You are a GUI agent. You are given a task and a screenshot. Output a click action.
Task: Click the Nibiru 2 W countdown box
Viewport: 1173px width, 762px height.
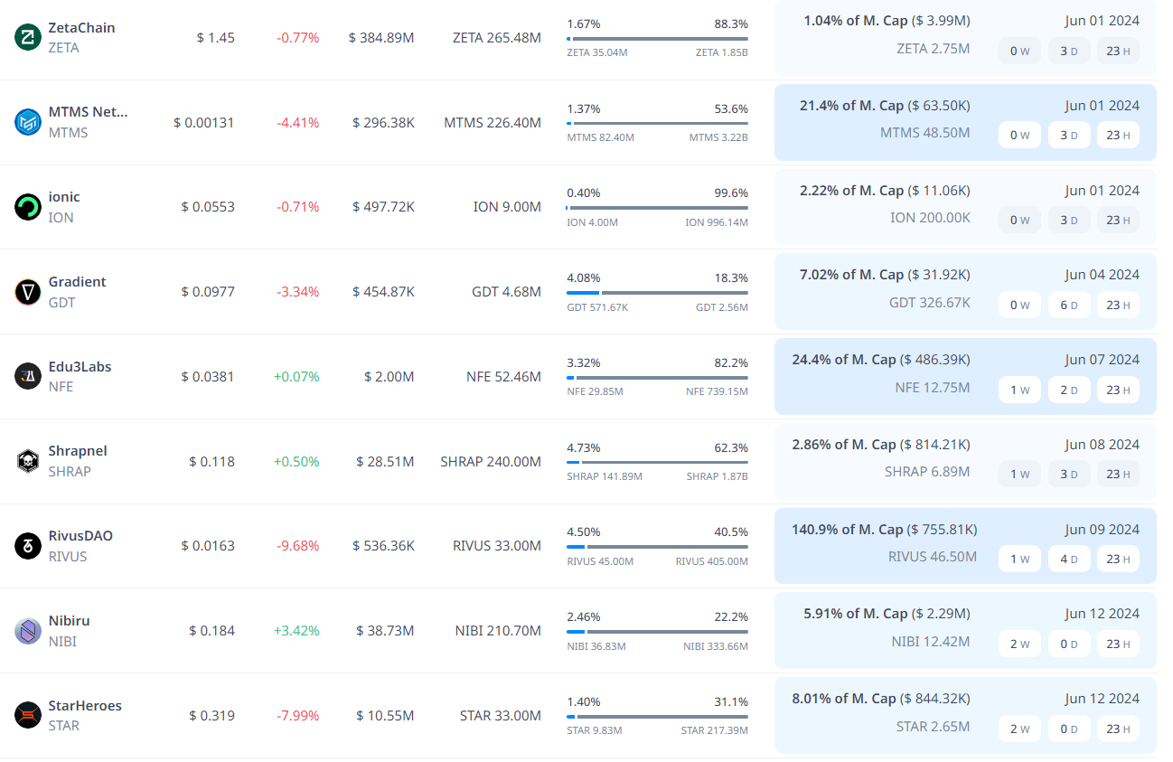pyautogui.click(x=1019, y=644)
